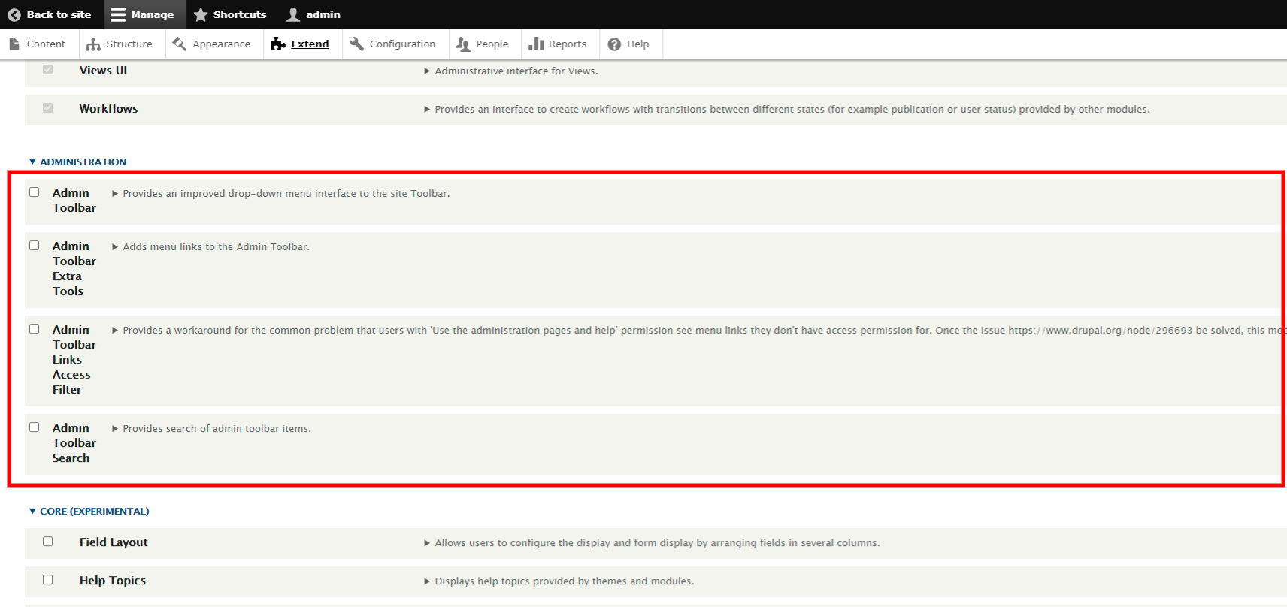The image size is (1287, 607).
Task: Open the admin user account link
Action: coord(314,14)
